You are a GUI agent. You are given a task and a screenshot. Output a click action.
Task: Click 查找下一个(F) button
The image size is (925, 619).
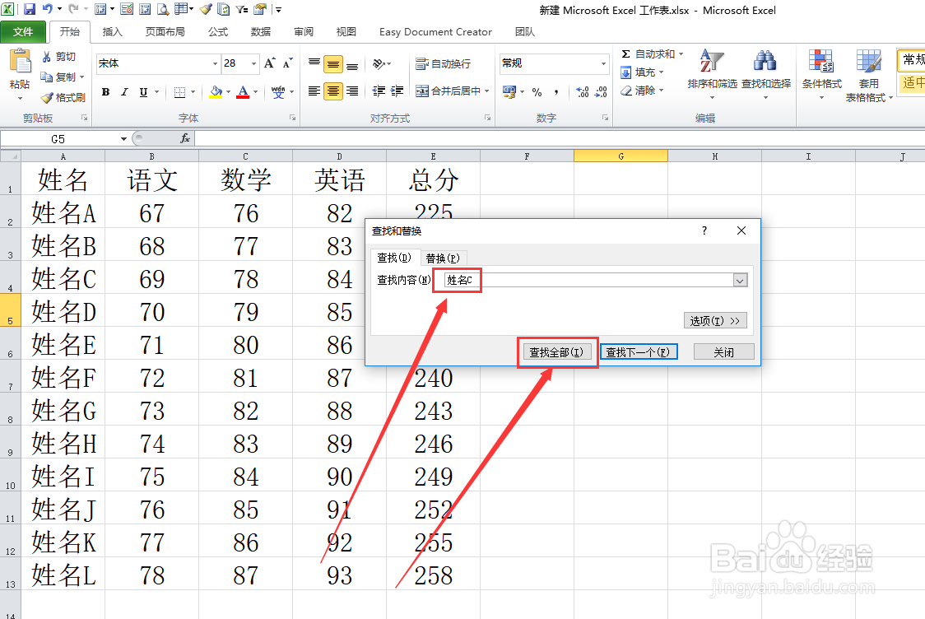(x=639, y=352)
